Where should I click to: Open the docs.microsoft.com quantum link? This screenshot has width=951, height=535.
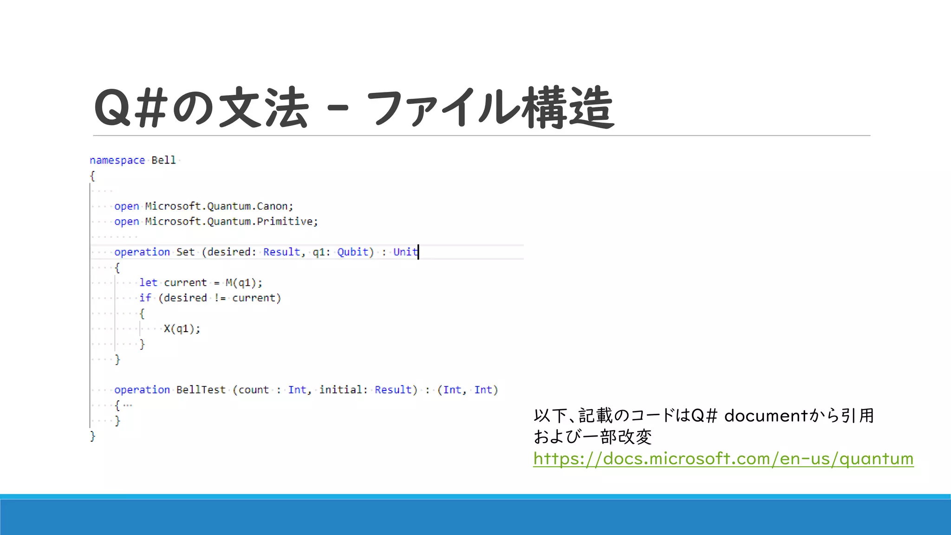point(723,459)
